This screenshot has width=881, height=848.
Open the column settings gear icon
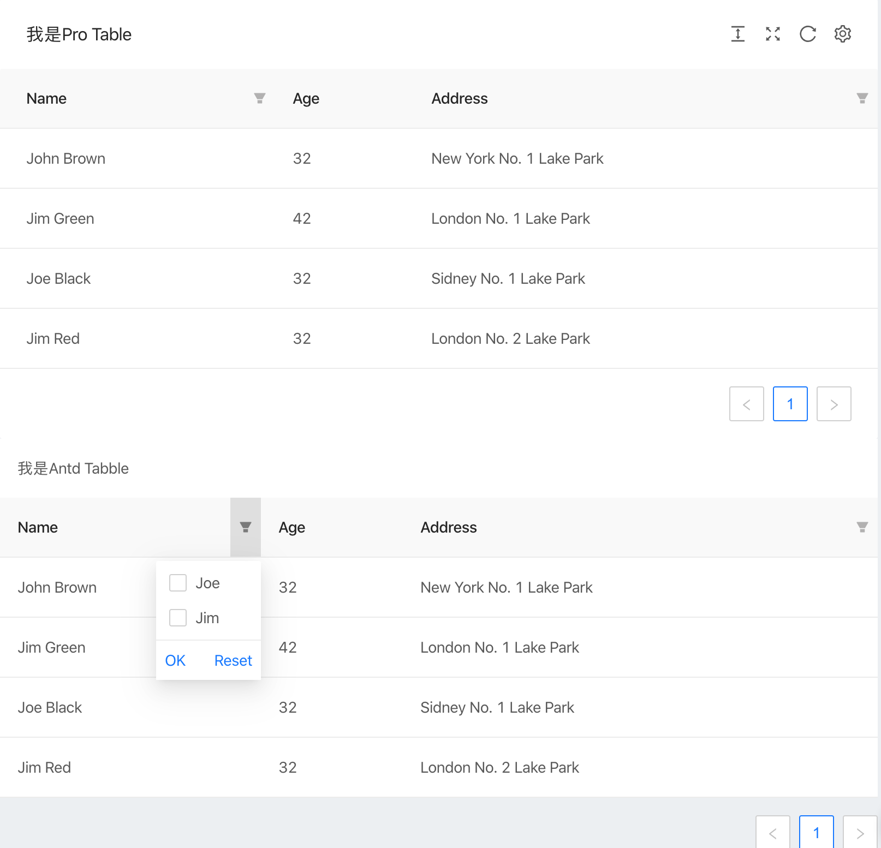pyautogui.click(x=842, y=34)
